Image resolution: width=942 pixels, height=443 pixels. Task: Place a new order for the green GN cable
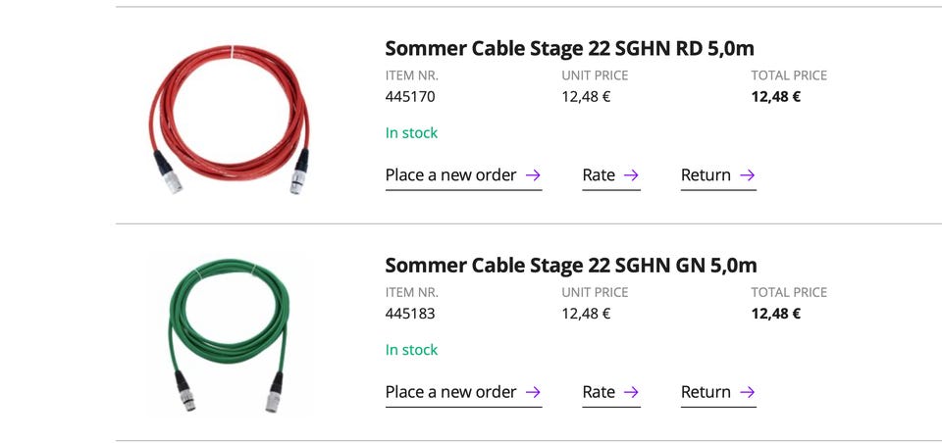point(451,392)
